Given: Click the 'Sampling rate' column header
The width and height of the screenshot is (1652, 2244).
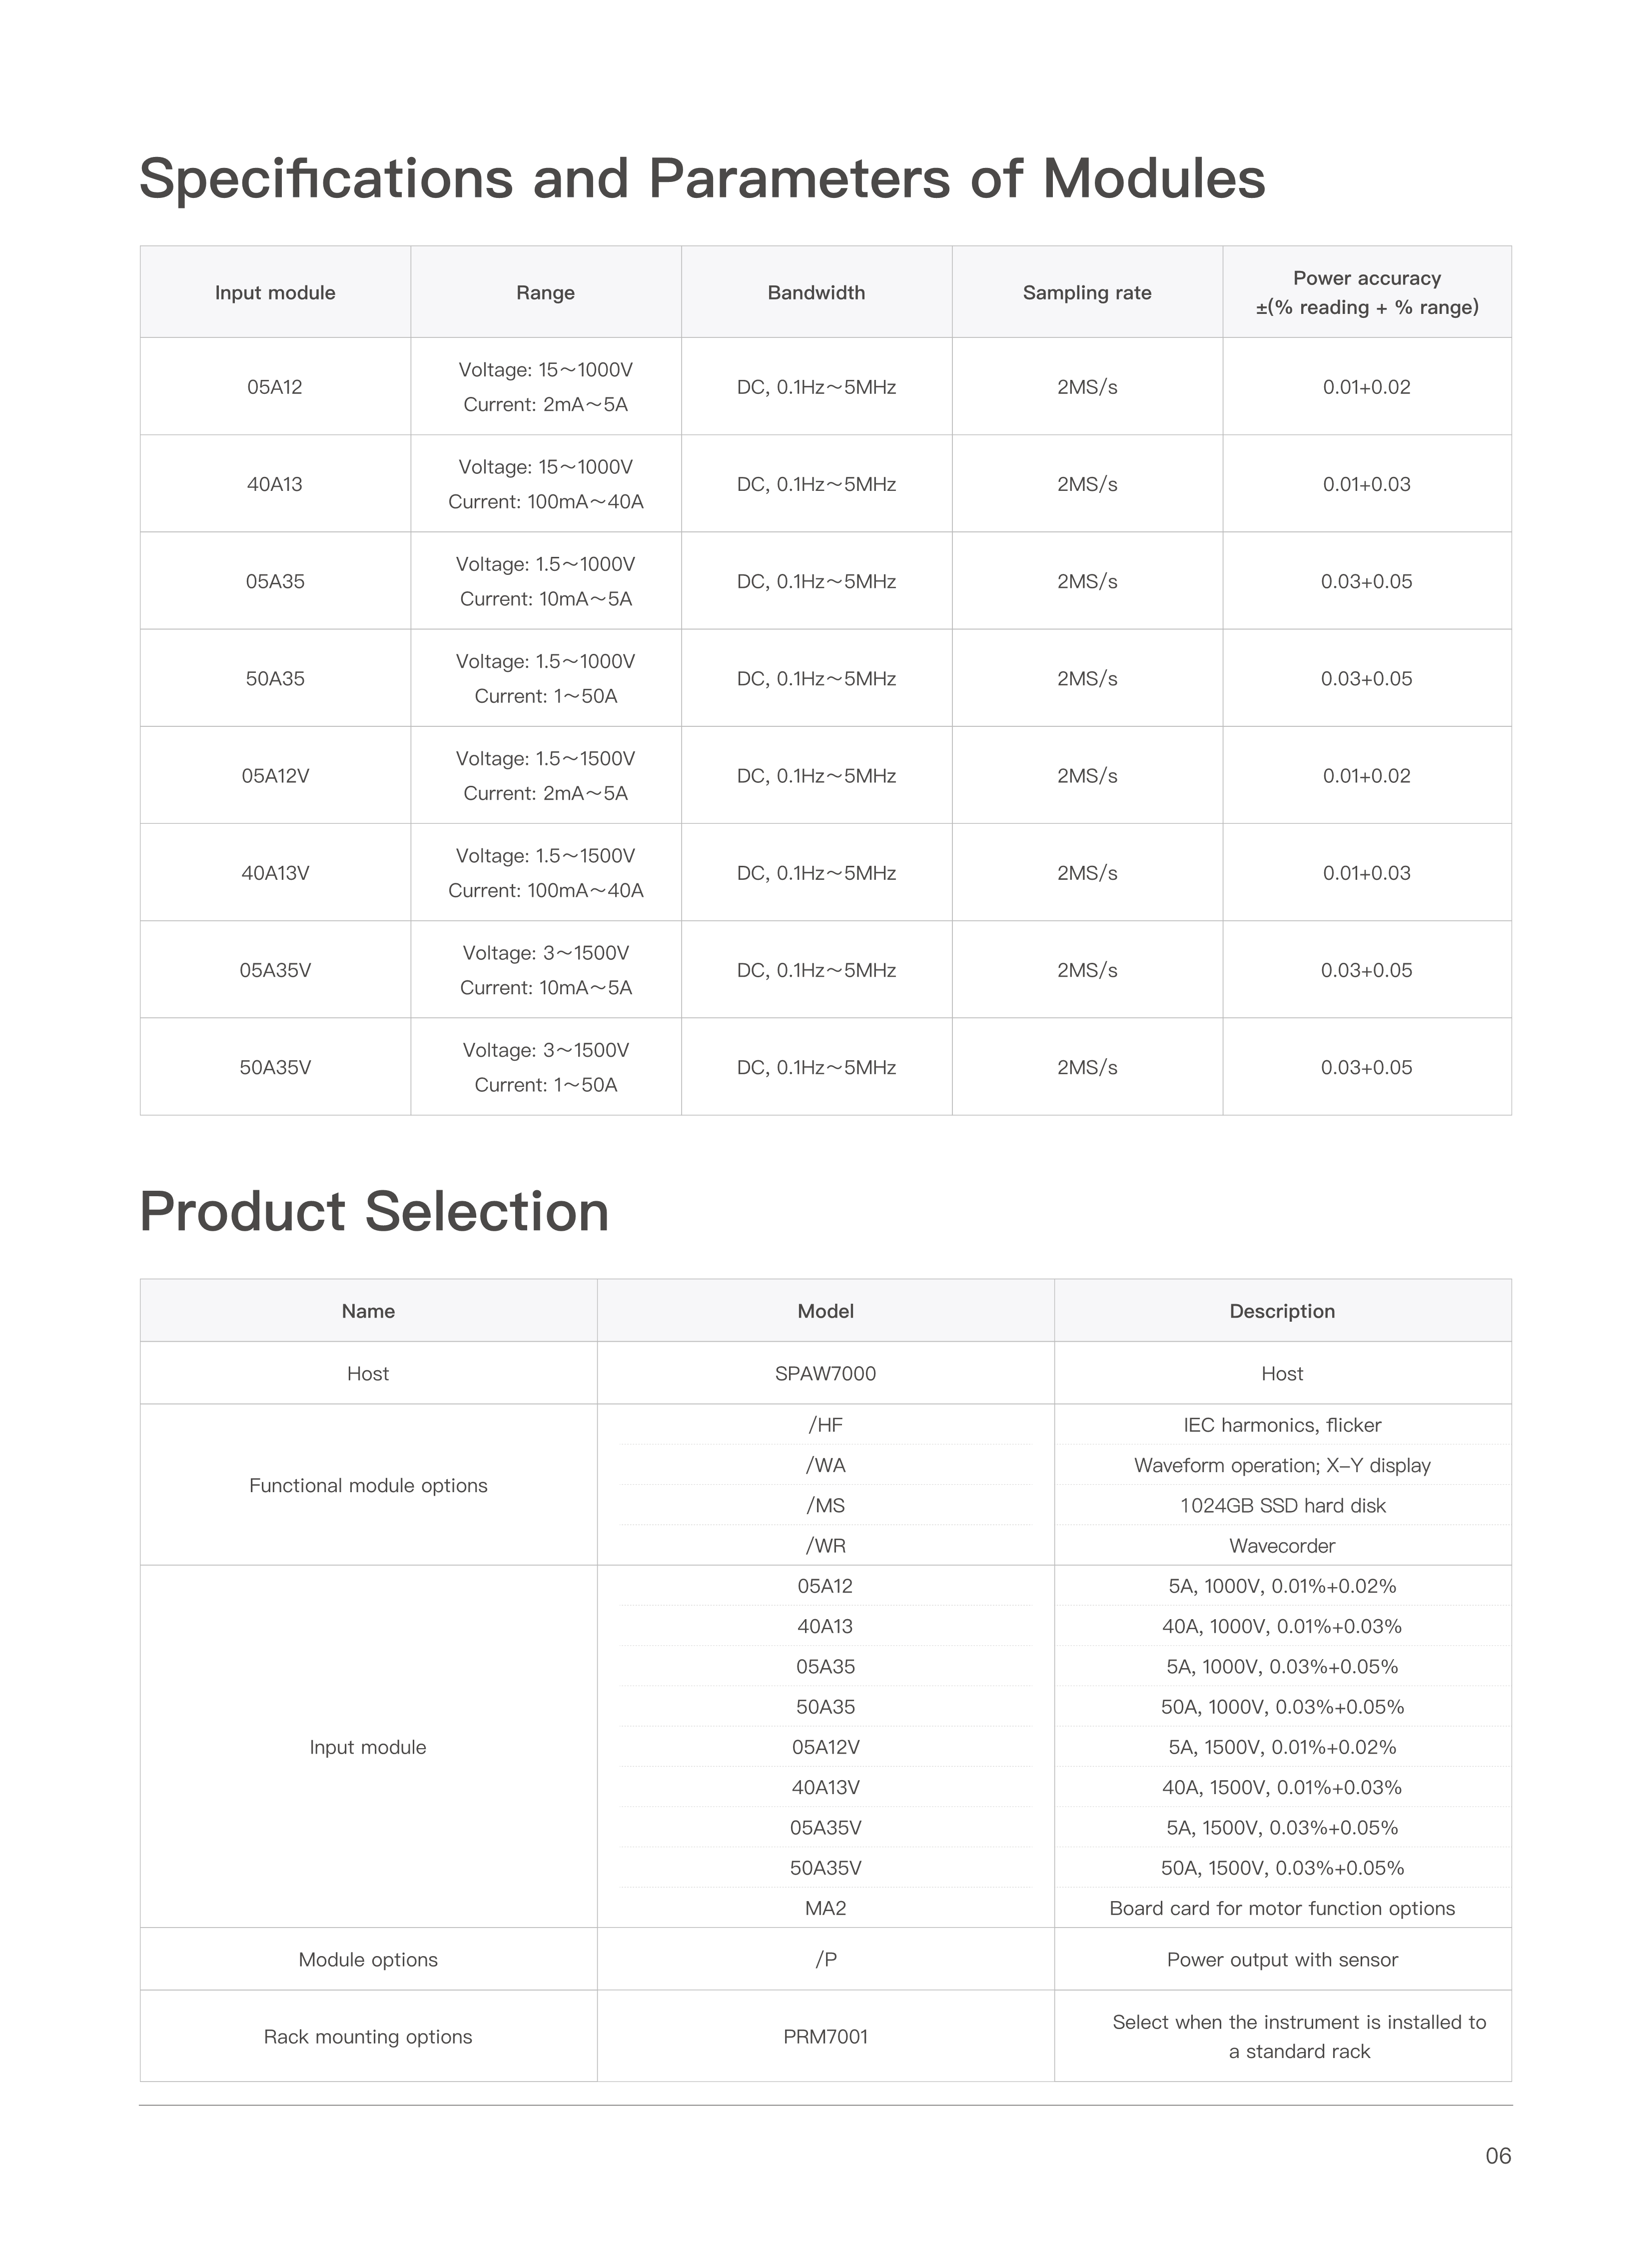Looking at the screenshot, I should coord(1087,293).
